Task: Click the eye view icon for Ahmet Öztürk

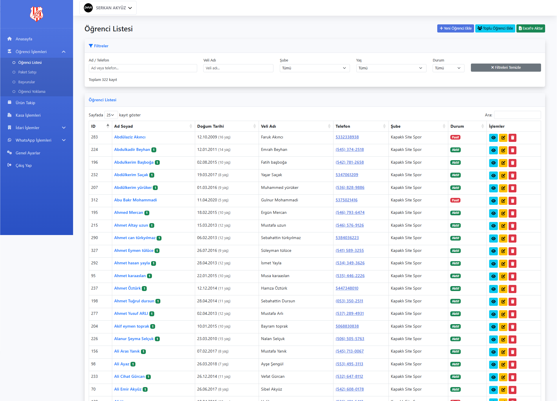Action: click(493, 289)
